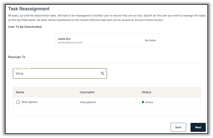Click the jamiearc@accuro.cloud email address
The height and width of the screenshot is (138, 213).
[x=70, y=43]
